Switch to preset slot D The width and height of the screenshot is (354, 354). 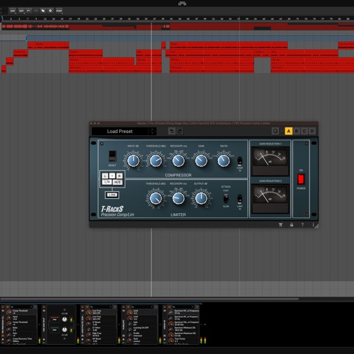(x=312, y=131)
